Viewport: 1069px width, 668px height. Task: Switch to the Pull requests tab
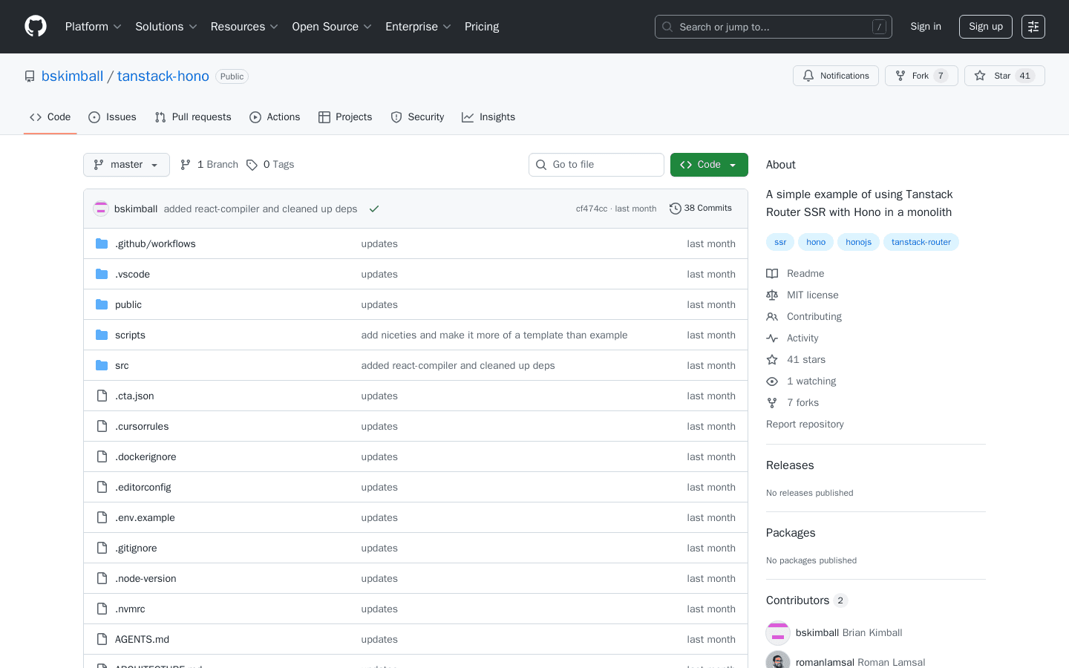click(193, 117)
